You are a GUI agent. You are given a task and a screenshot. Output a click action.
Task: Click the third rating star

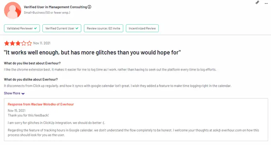coord(18,43)
